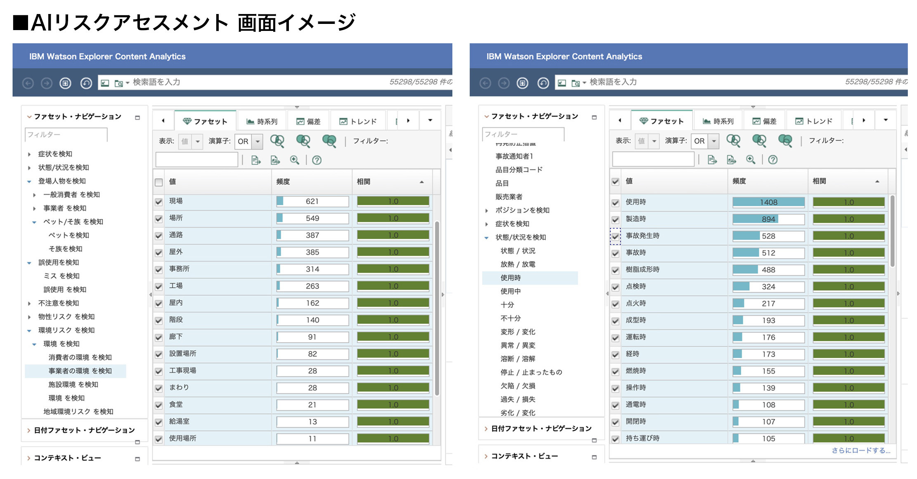The image size is (917, 479).
Task: Open the OR operator dropdown in left panel
Action: (257, 141)
